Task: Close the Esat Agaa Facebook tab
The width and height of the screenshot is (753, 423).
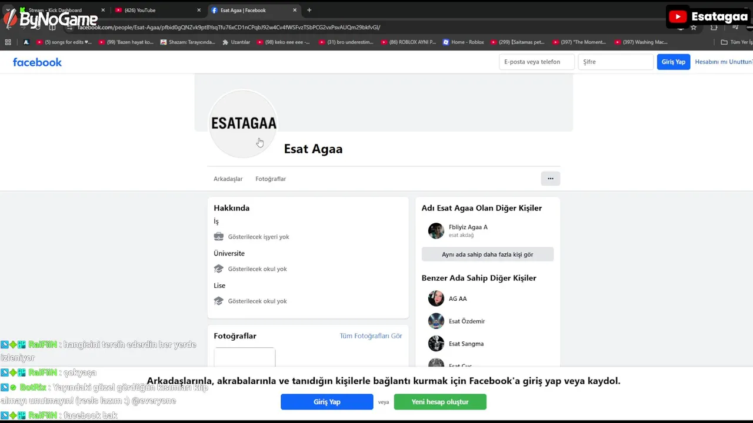Action: click(x=296, y=10)
